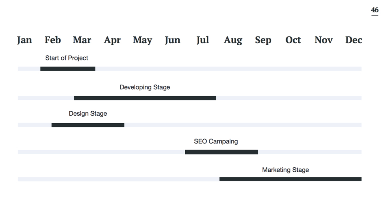Click the Aug month heading
The image size is (382, 215).
(x=233, y=40)
